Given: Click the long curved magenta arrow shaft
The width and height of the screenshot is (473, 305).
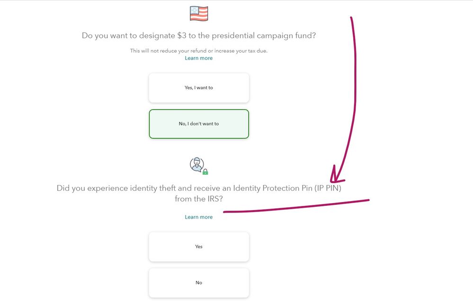Looking at the screenshot, I should [x=354, y=97].
